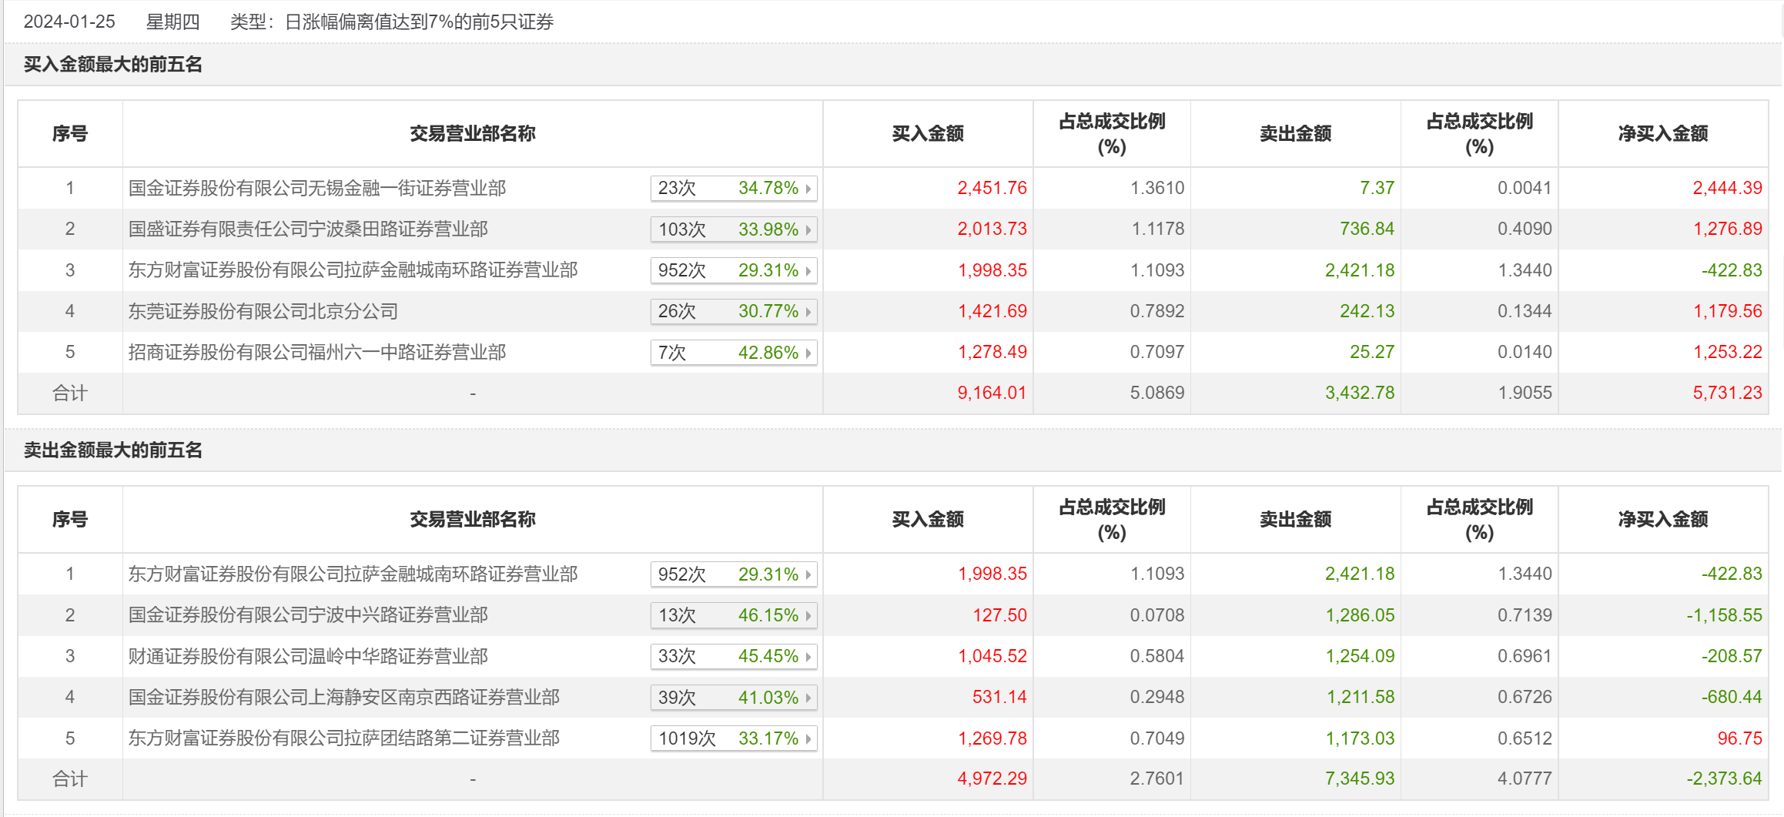Click sell amount 242.13

pos(1367,312)
